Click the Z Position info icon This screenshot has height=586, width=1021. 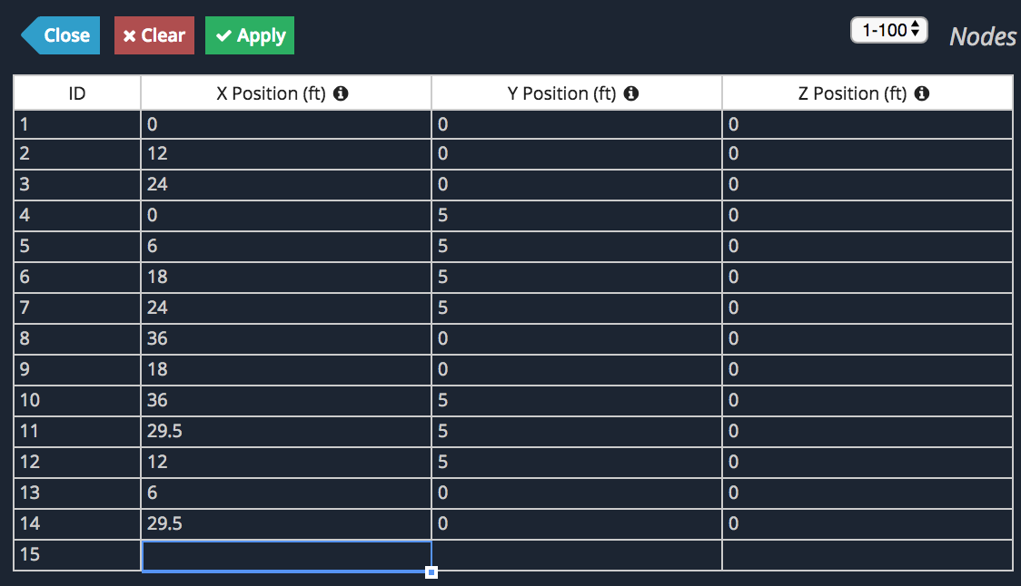922,93
